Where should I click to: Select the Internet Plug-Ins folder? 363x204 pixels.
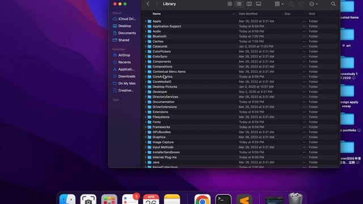pos(240,158)
